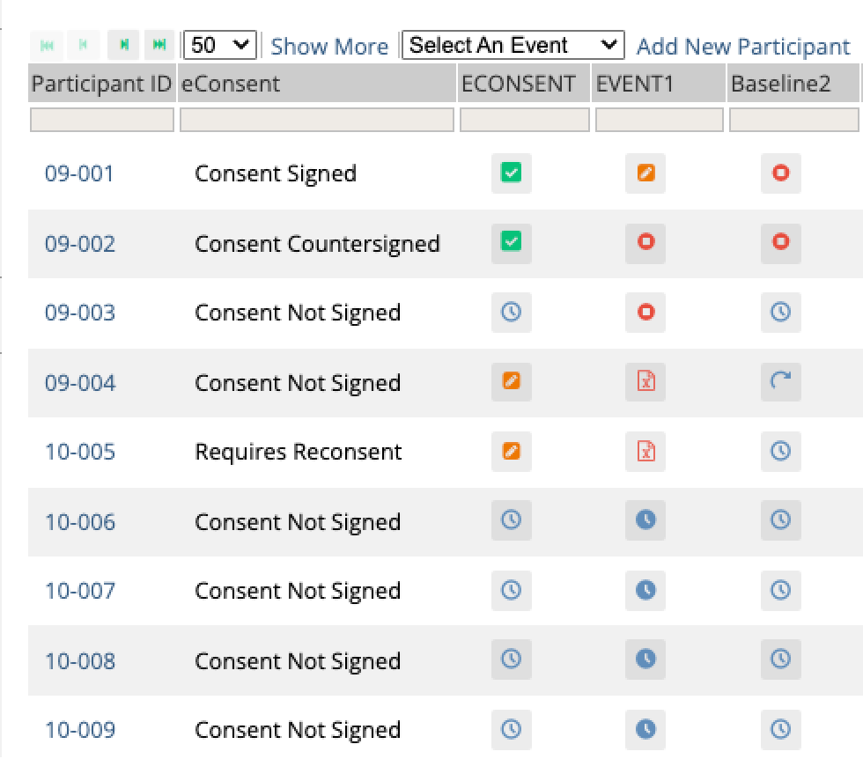Click Add New Participant
The height and width of the screenshot is (759, 863).
(743, 47)
